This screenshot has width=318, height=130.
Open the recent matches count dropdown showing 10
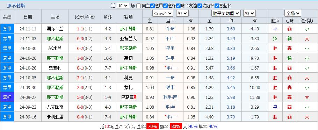coord(123,6)
